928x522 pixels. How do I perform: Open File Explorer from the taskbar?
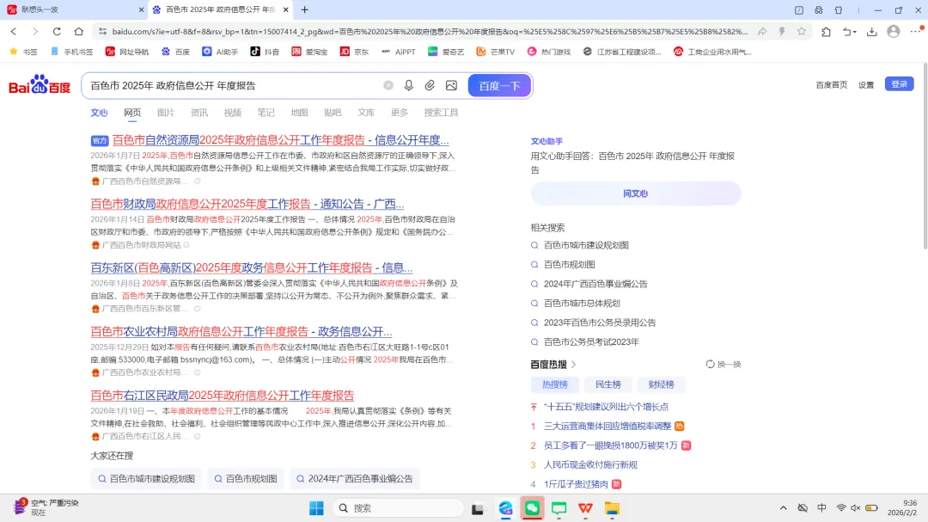coord(612,507)
